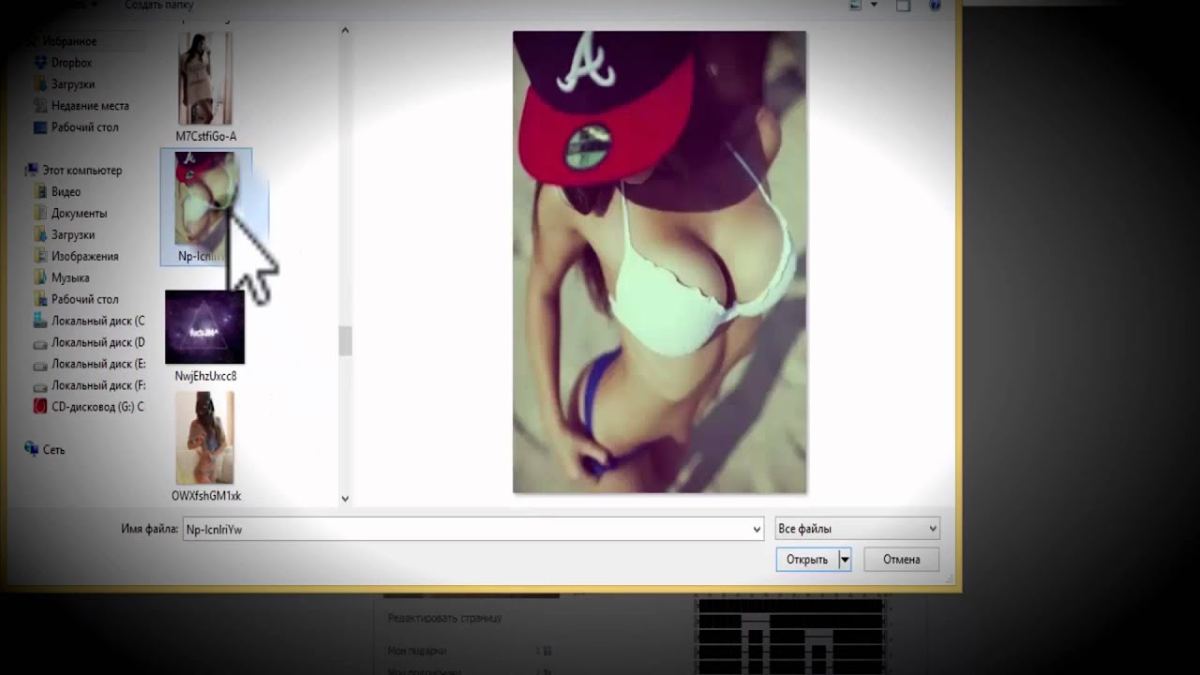Select Сеть in the navigation pane
The height and width of the screenshot is (675, 1200).
pos(53,450)
